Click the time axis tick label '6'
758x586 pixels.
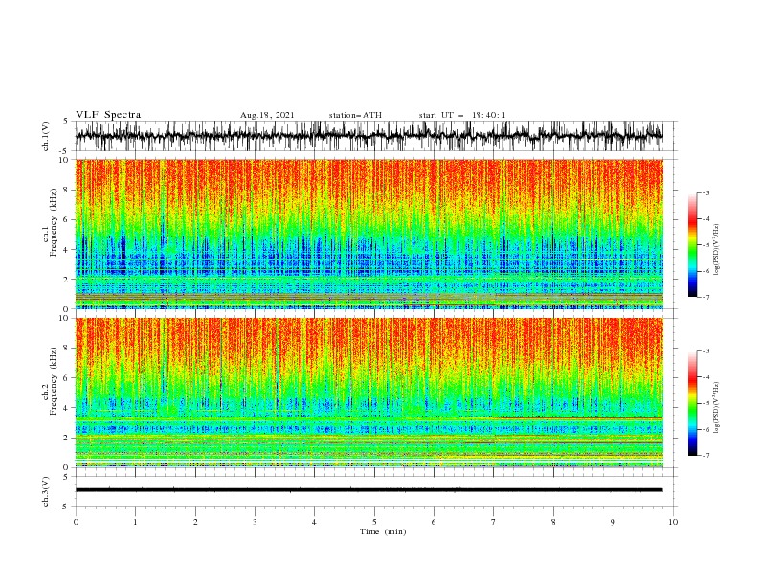[434, 522]
